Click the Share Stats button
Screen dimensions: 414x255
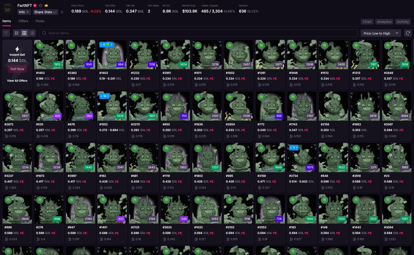click(x=46, y=12)
